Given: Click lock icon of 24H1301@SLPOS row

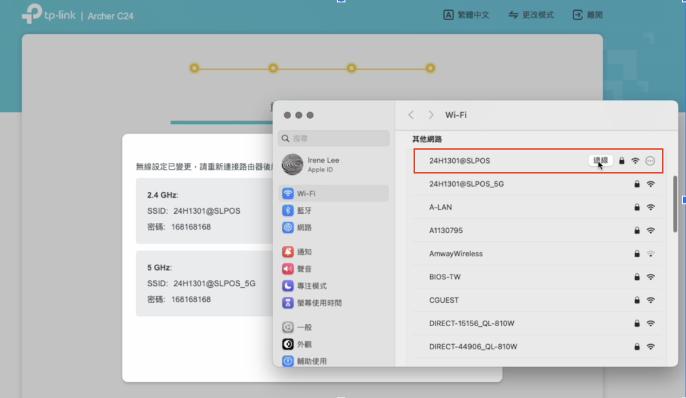Looking at the screenshot, I should coord(622,161).
